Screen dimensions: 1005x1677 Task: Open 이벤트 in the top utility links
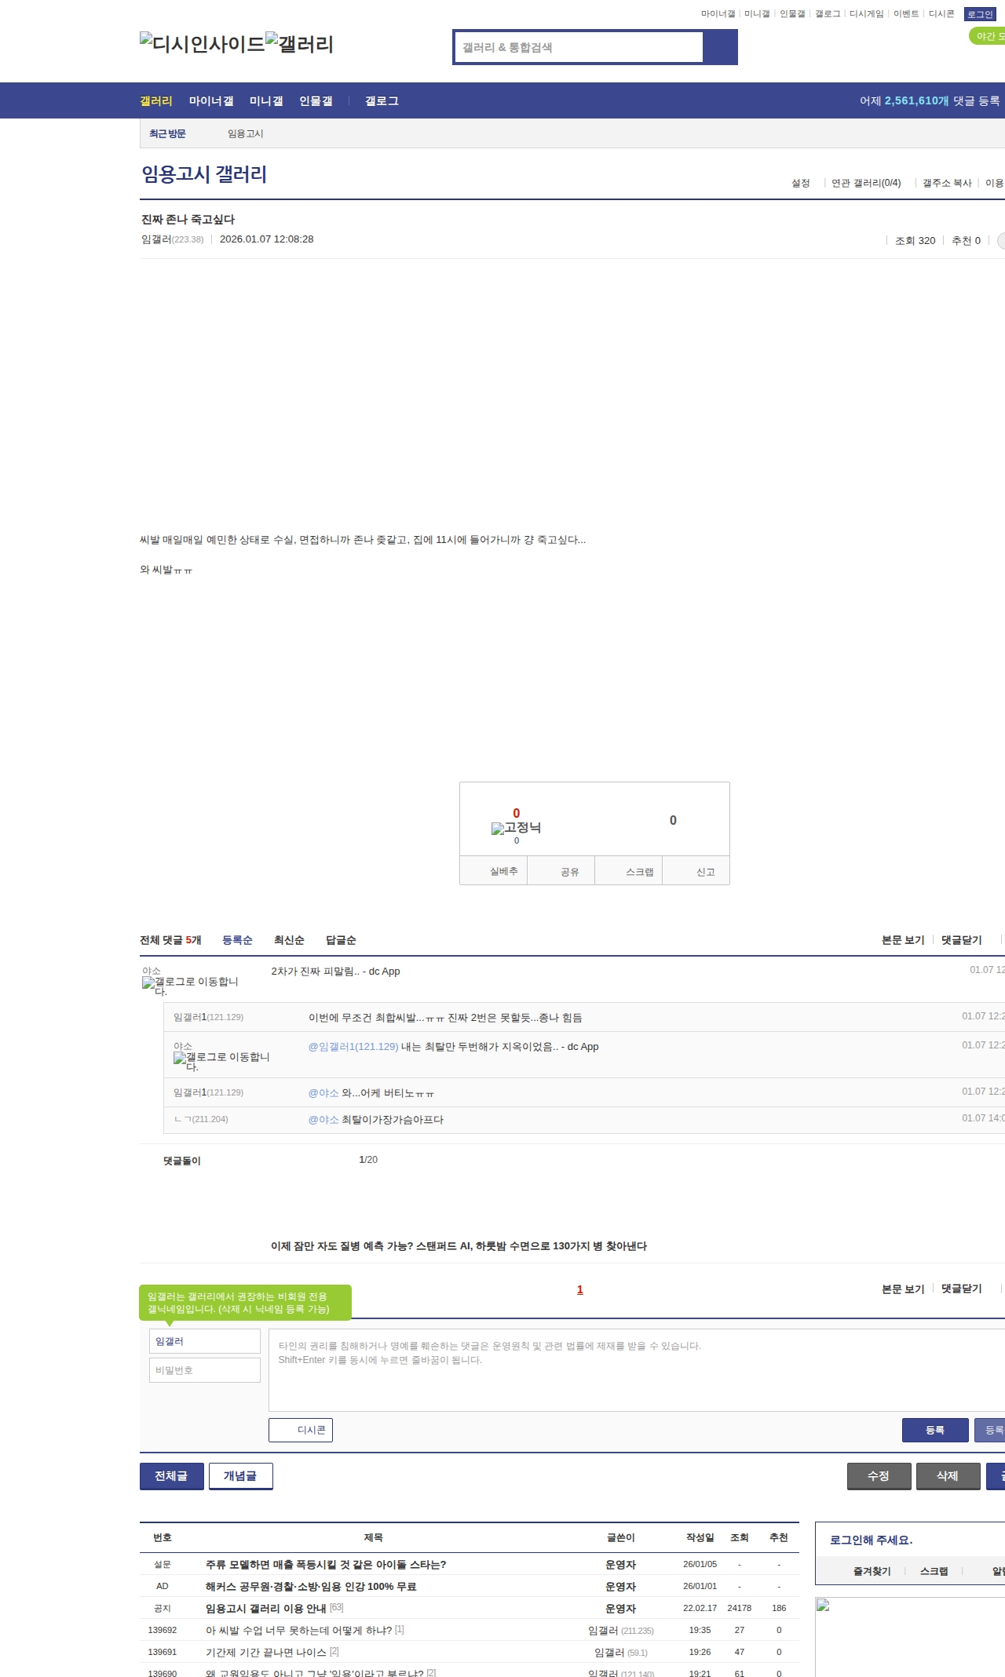pos(906,13)
